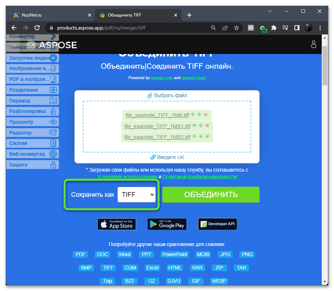The width and height of the screenshot is (334, 291).
Task: Move file_example_TIFF_1MB2.tiff down with arrow
Action: (x=201, y=136)
